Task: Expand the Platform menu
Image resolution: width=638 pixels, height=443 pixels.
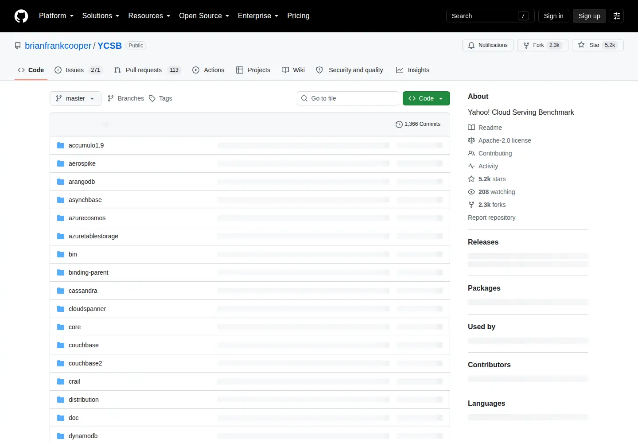Action: (x=56, y=16)
